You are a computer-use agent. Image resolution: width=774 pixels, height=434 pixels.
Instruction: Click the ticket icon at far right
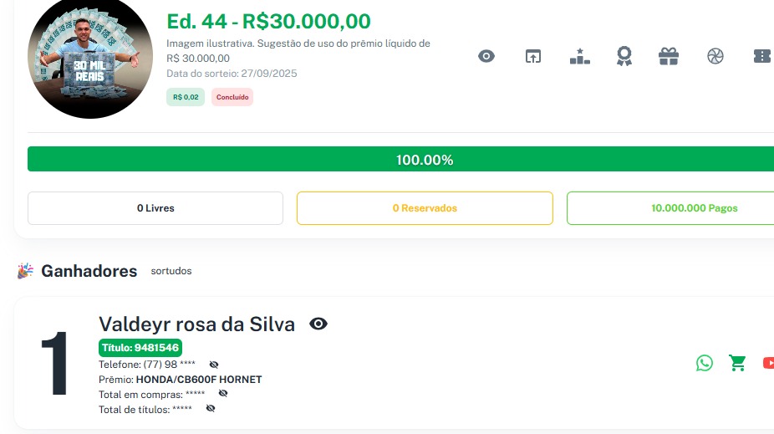point(761,56)
